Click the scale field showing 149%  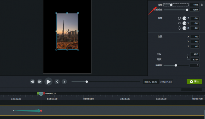(194, 5)
